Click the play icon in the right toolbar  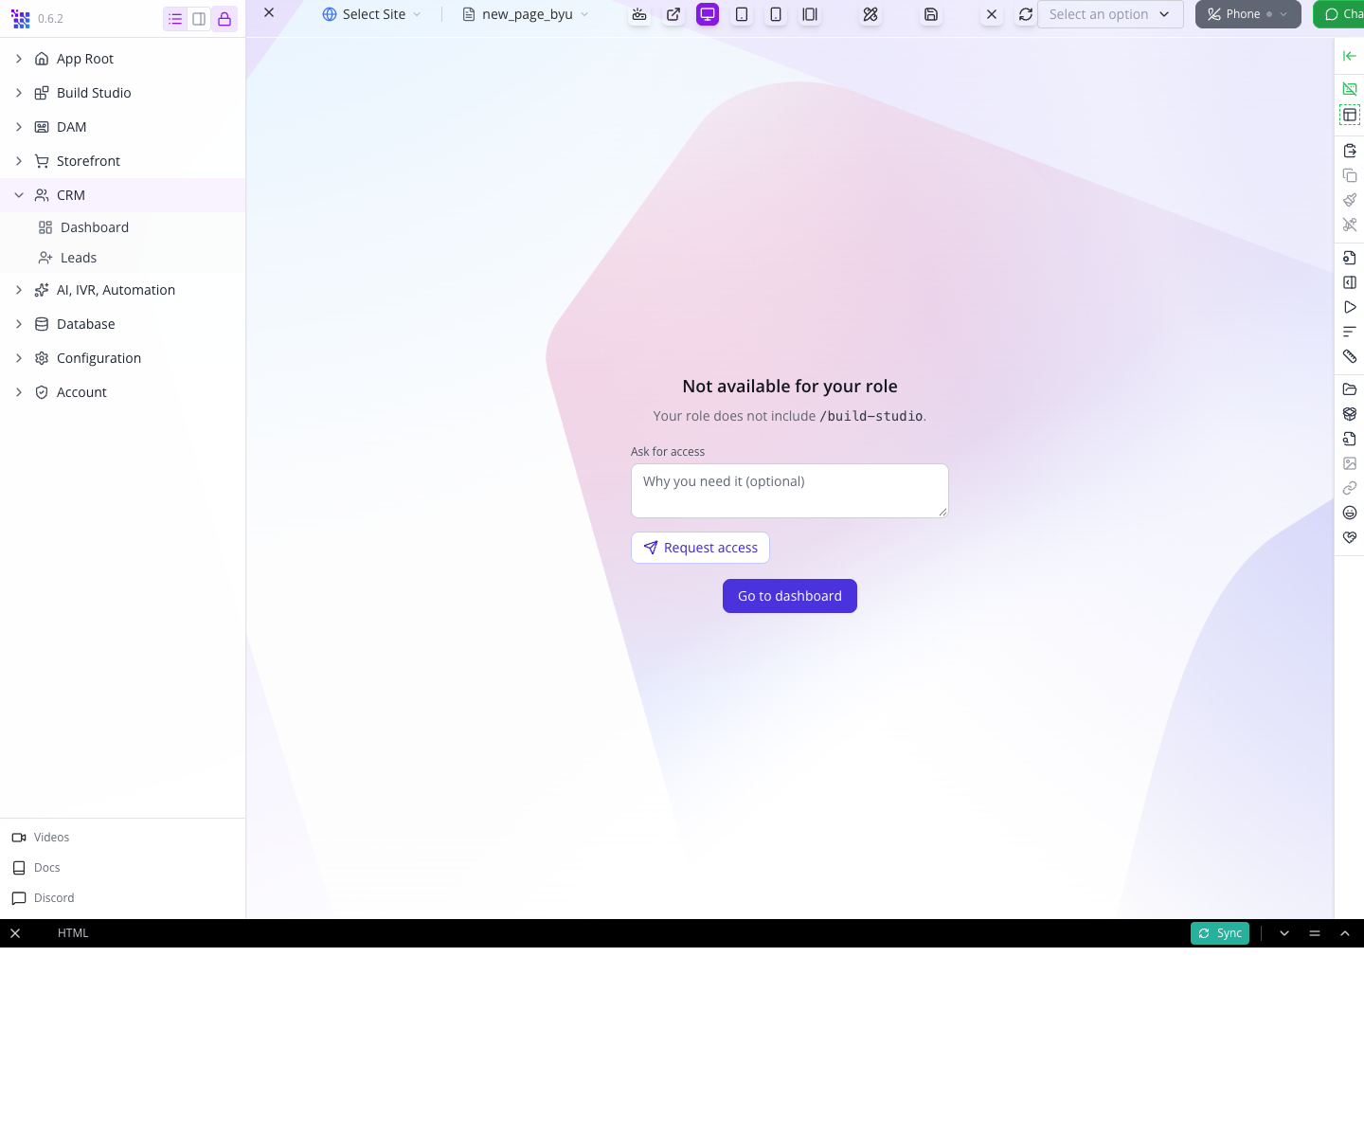[1350, 307]
